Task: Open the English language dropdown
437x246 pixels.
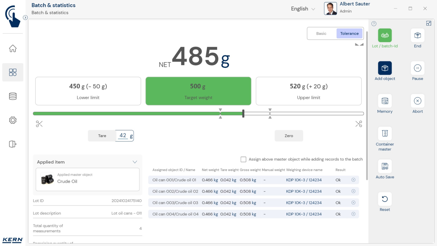Action: 303,9
